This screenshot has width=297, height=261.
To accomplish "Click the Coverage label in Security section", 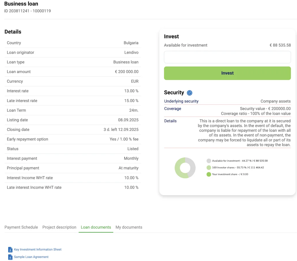I will (173, 109).
